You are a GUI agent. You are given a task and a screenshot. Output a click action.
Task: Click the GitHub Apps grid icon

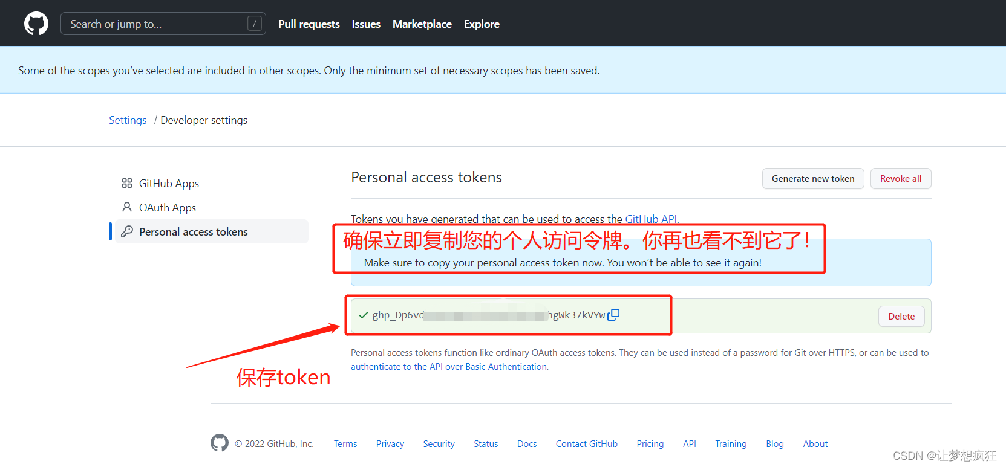pos(126,183)
